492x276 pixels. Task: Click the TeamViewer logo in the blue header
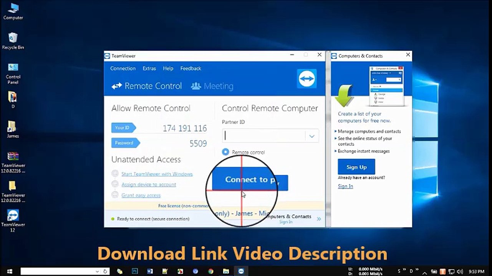click(306, 79)
